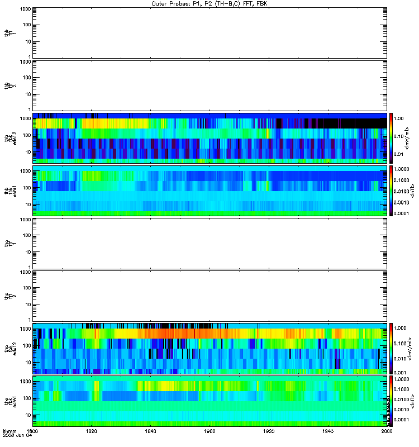Click the '1000' y-axis tick of thb fft 1 panel

[26, 9]
